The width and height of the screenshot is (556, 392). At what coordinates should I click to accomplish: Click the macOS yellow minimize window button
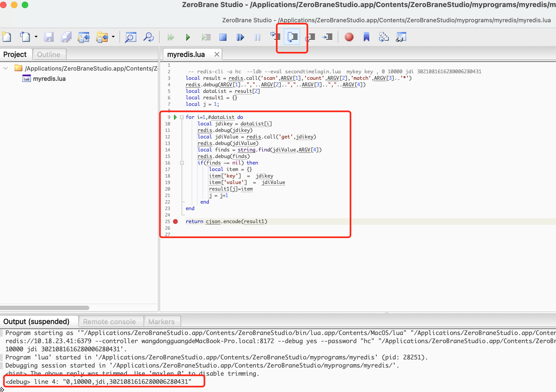click(x=14, y=5)
